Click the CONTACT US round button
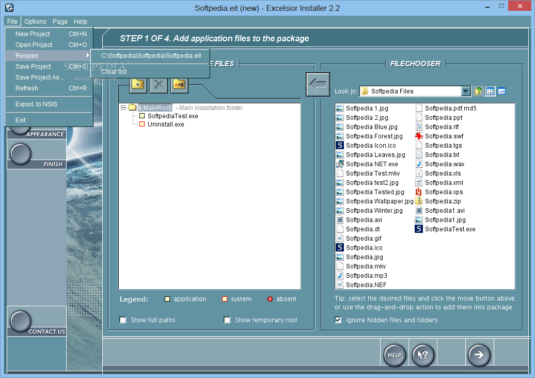535x378 pixels. pos(21,321)
